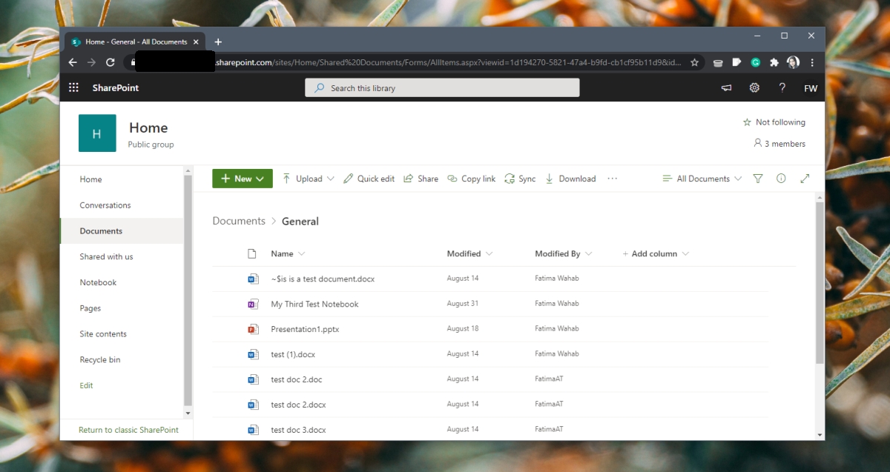This screenshot has height=472, width=890.
Task: Open the All Documents view dropdown
Action: [x=702, y=179]
